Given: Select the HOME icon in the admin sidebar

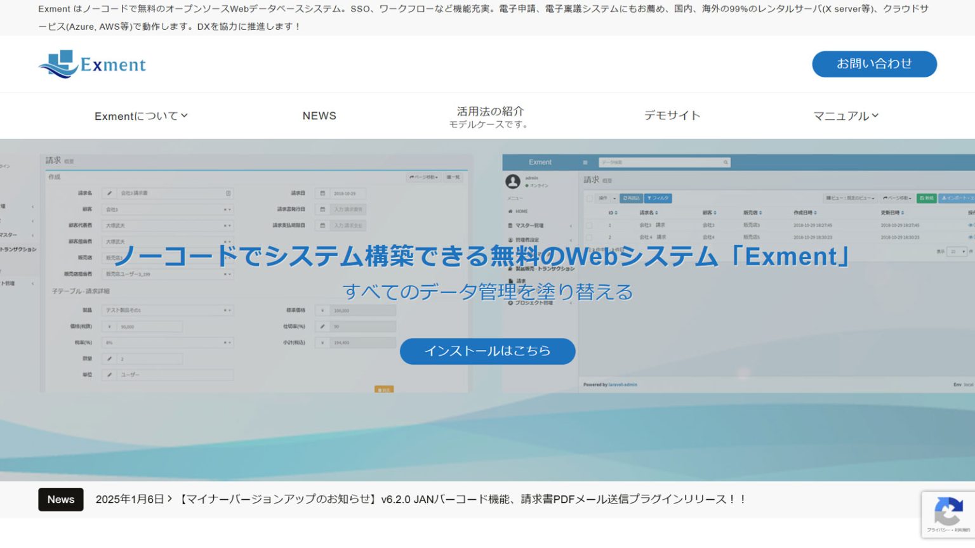Looking at the screenshot, I should pyautogui.click(x=510, y=211).
